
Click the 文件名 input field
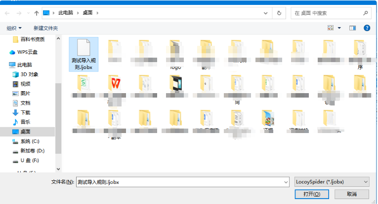point(182,182)
